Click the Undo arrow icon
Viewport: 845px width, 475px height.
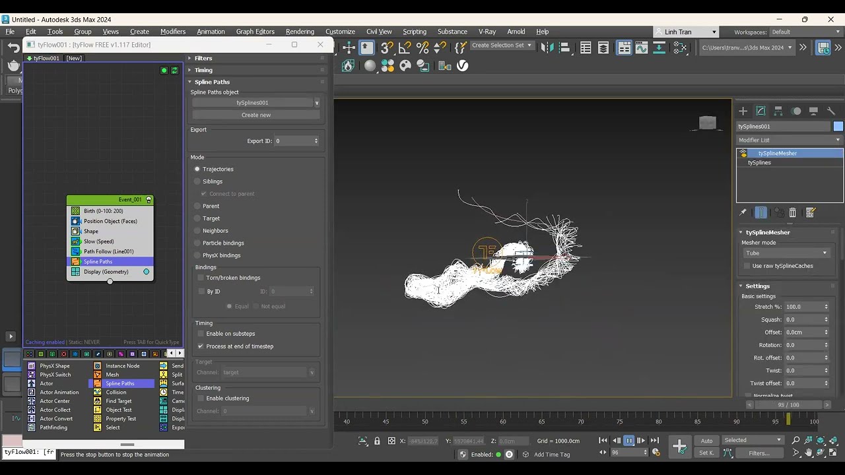point(13,47)
